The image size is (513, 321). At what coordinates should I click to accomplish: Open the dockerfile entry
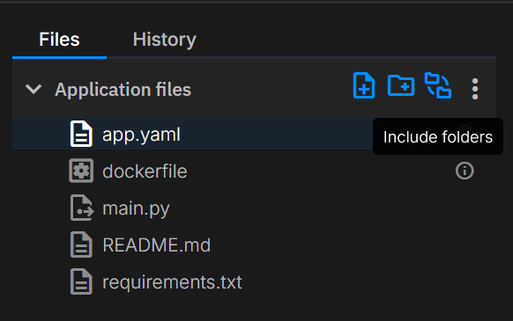[145, 171]
